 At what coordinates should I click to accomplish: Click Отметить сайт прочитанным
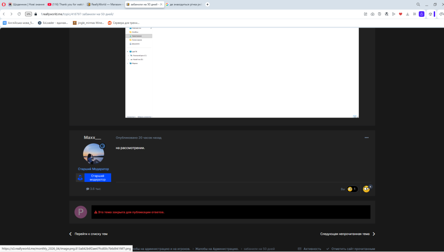(x=351, y=249)
